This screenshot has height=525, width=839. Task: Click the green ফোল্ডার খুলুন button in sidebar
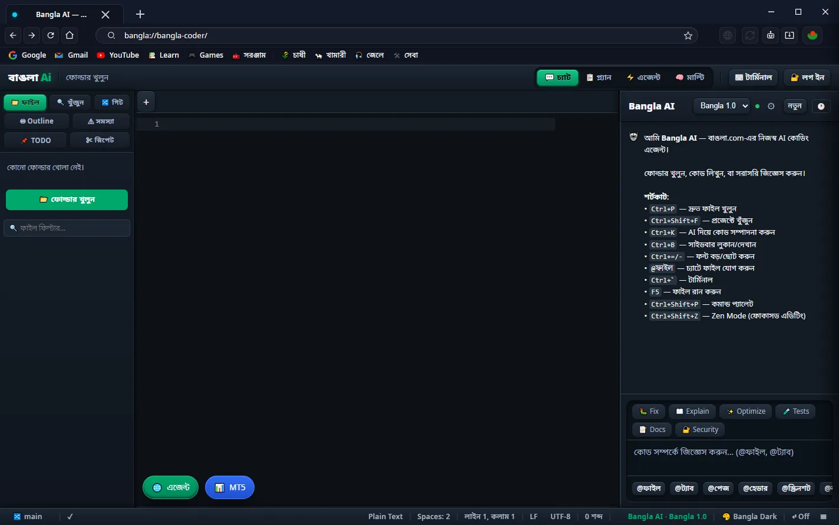67,200
